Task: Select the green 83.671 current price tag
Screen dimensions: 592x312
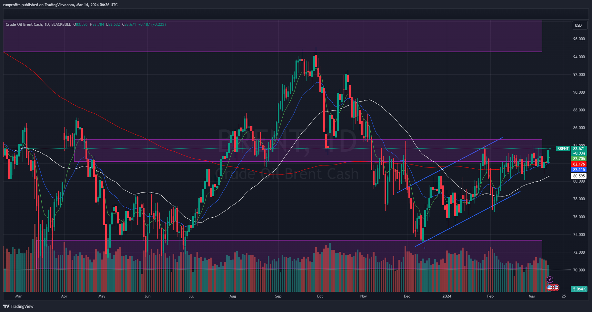Action: [x=579, y=149]
